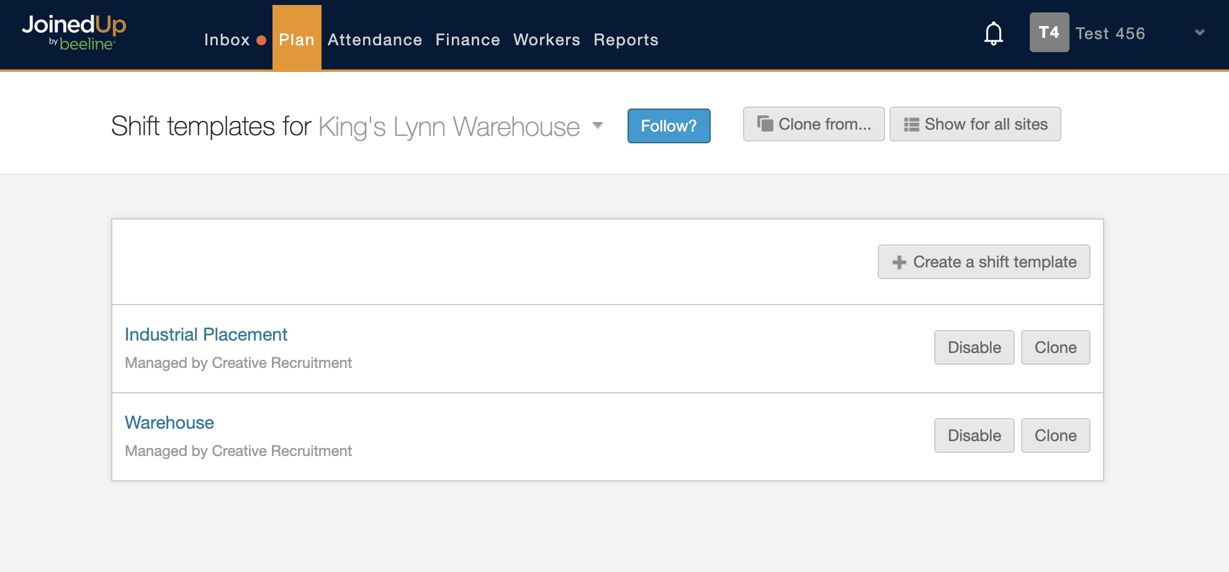The image size is (1229, 572).
Task: Click the Clone from copy icon
Action: point(765,124)
